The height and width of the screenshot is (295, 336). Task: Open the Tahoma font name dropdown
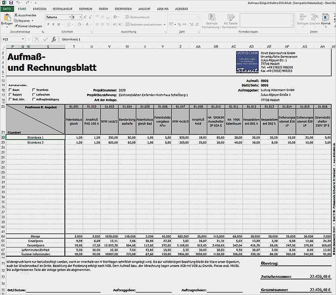(x=69, y=17)
